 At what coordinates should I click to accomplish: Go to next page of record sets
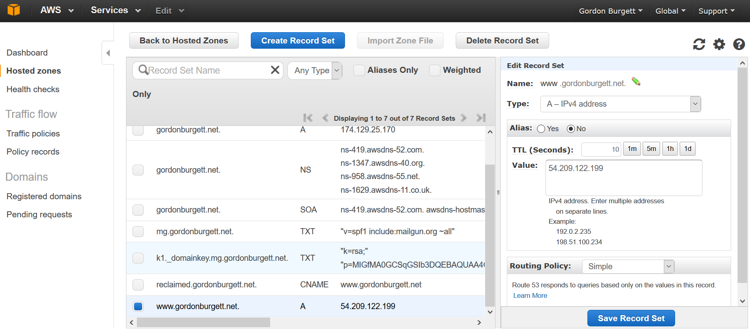464,118
